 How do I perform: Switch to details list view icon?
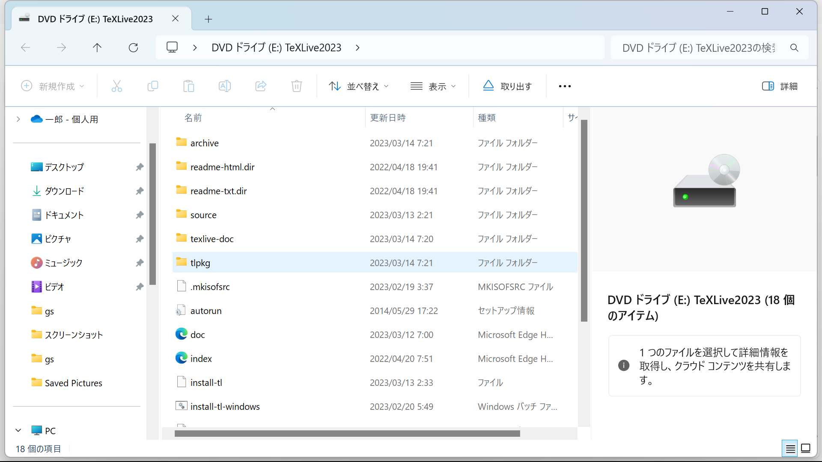790,448
